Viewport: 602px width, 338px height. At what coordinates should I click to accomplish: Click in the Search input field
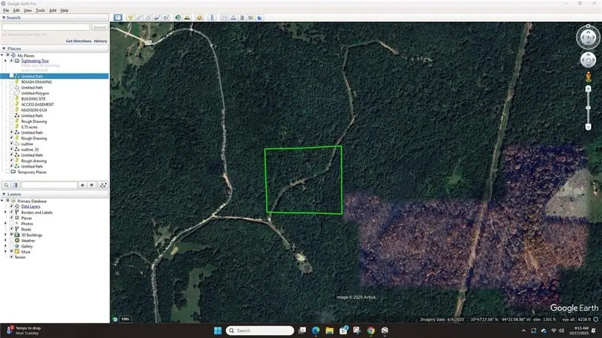point(46,27)
